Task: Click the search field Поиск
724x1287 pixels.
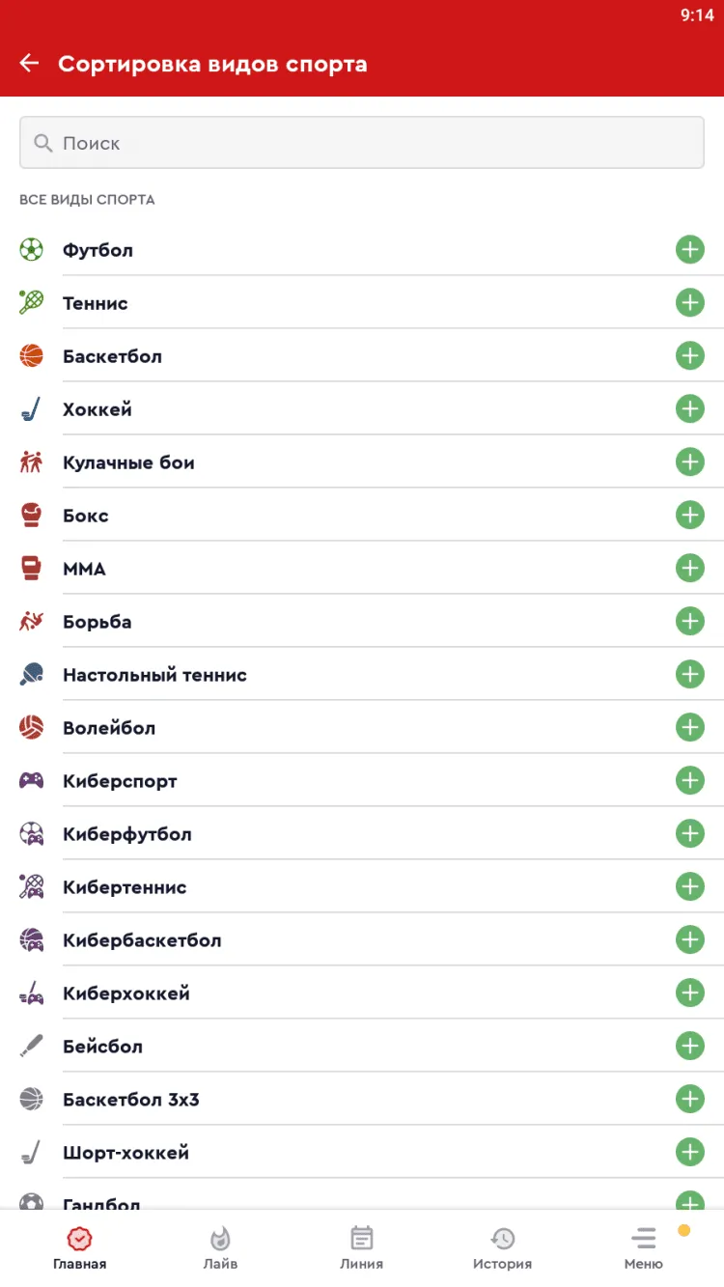Action: tap(362, 143)
